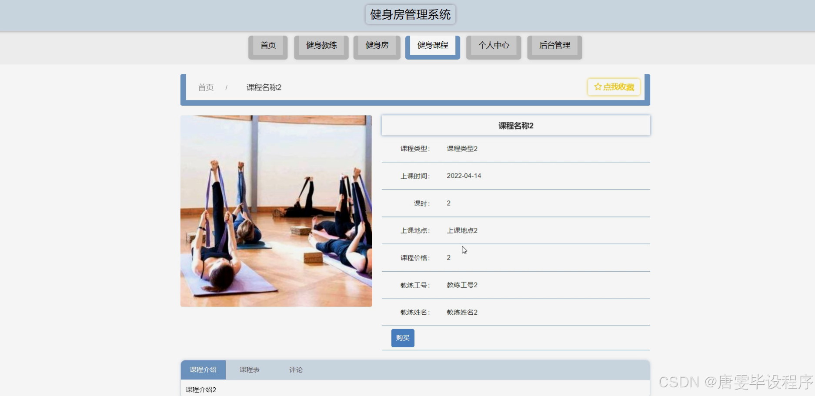Click the 课时: label

(422, 203)
